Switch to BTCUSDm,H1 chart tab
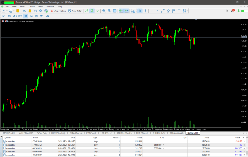Image resolution: width=248 pixels, height=157 pixels. click(x=9, y=133)
